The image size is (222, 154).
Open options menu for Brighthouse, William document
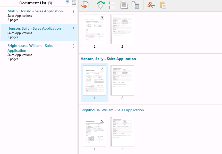tap(74, 46)
